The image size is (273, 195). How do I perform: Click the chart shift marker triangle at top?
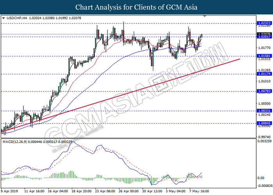tap(205, 16)
